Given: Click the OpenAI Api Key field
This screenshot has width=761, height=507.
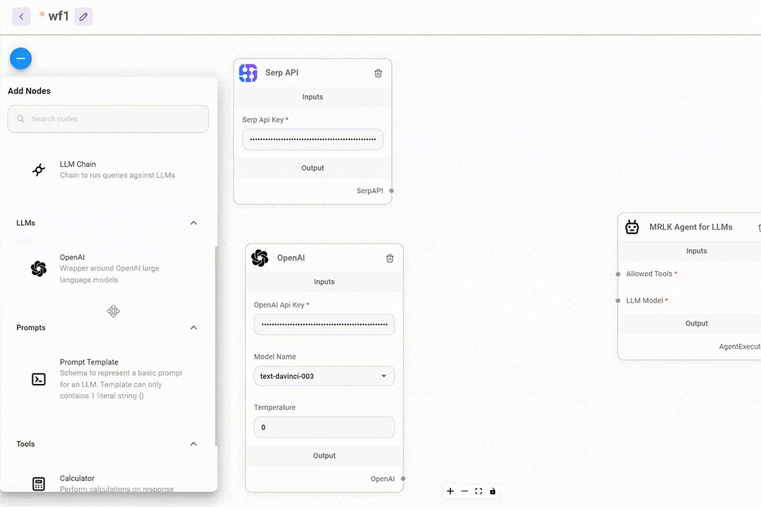Looking at the screenshot, I should pyautogui.click(x=324, y=324).
